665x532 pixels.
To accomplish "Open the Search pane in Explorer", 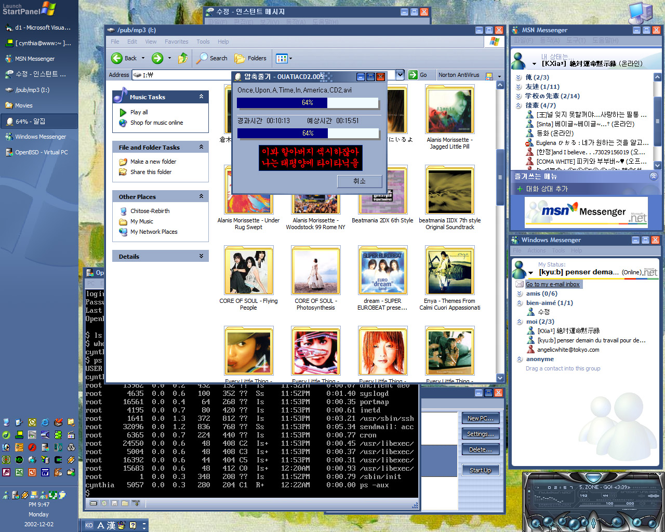I will tap(212, 58).
